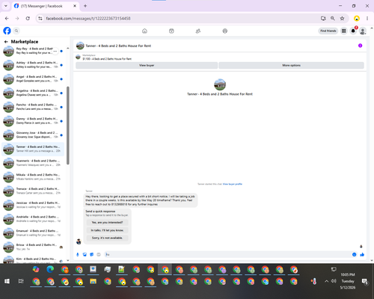Image resolution: width=374 pixels, height=299 pixels.
Task: Open Danny's conversation
Action: 33,121
